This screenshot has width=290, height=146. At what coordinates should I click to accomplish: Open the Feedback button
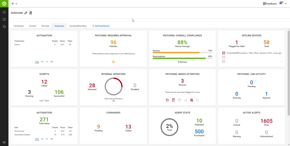(x=270, y=4)
